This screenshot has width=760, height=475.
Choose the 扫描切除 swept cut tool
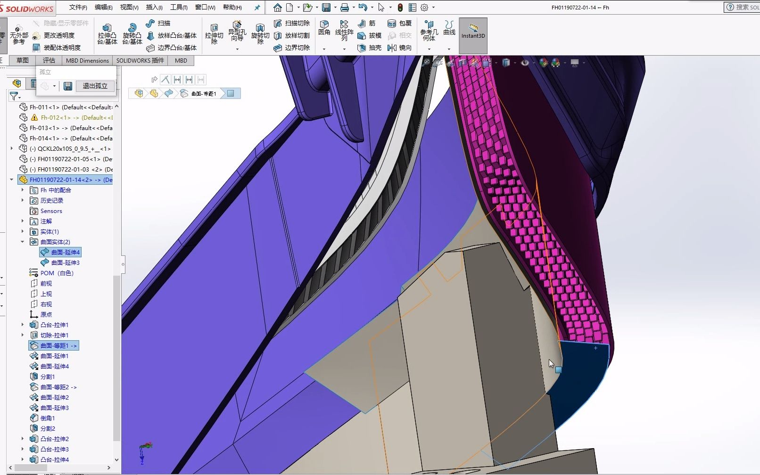(x=292, y=23)
